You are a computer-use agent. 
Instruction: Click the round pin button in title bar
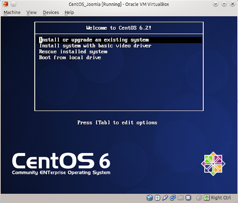[x=13, y=4]
